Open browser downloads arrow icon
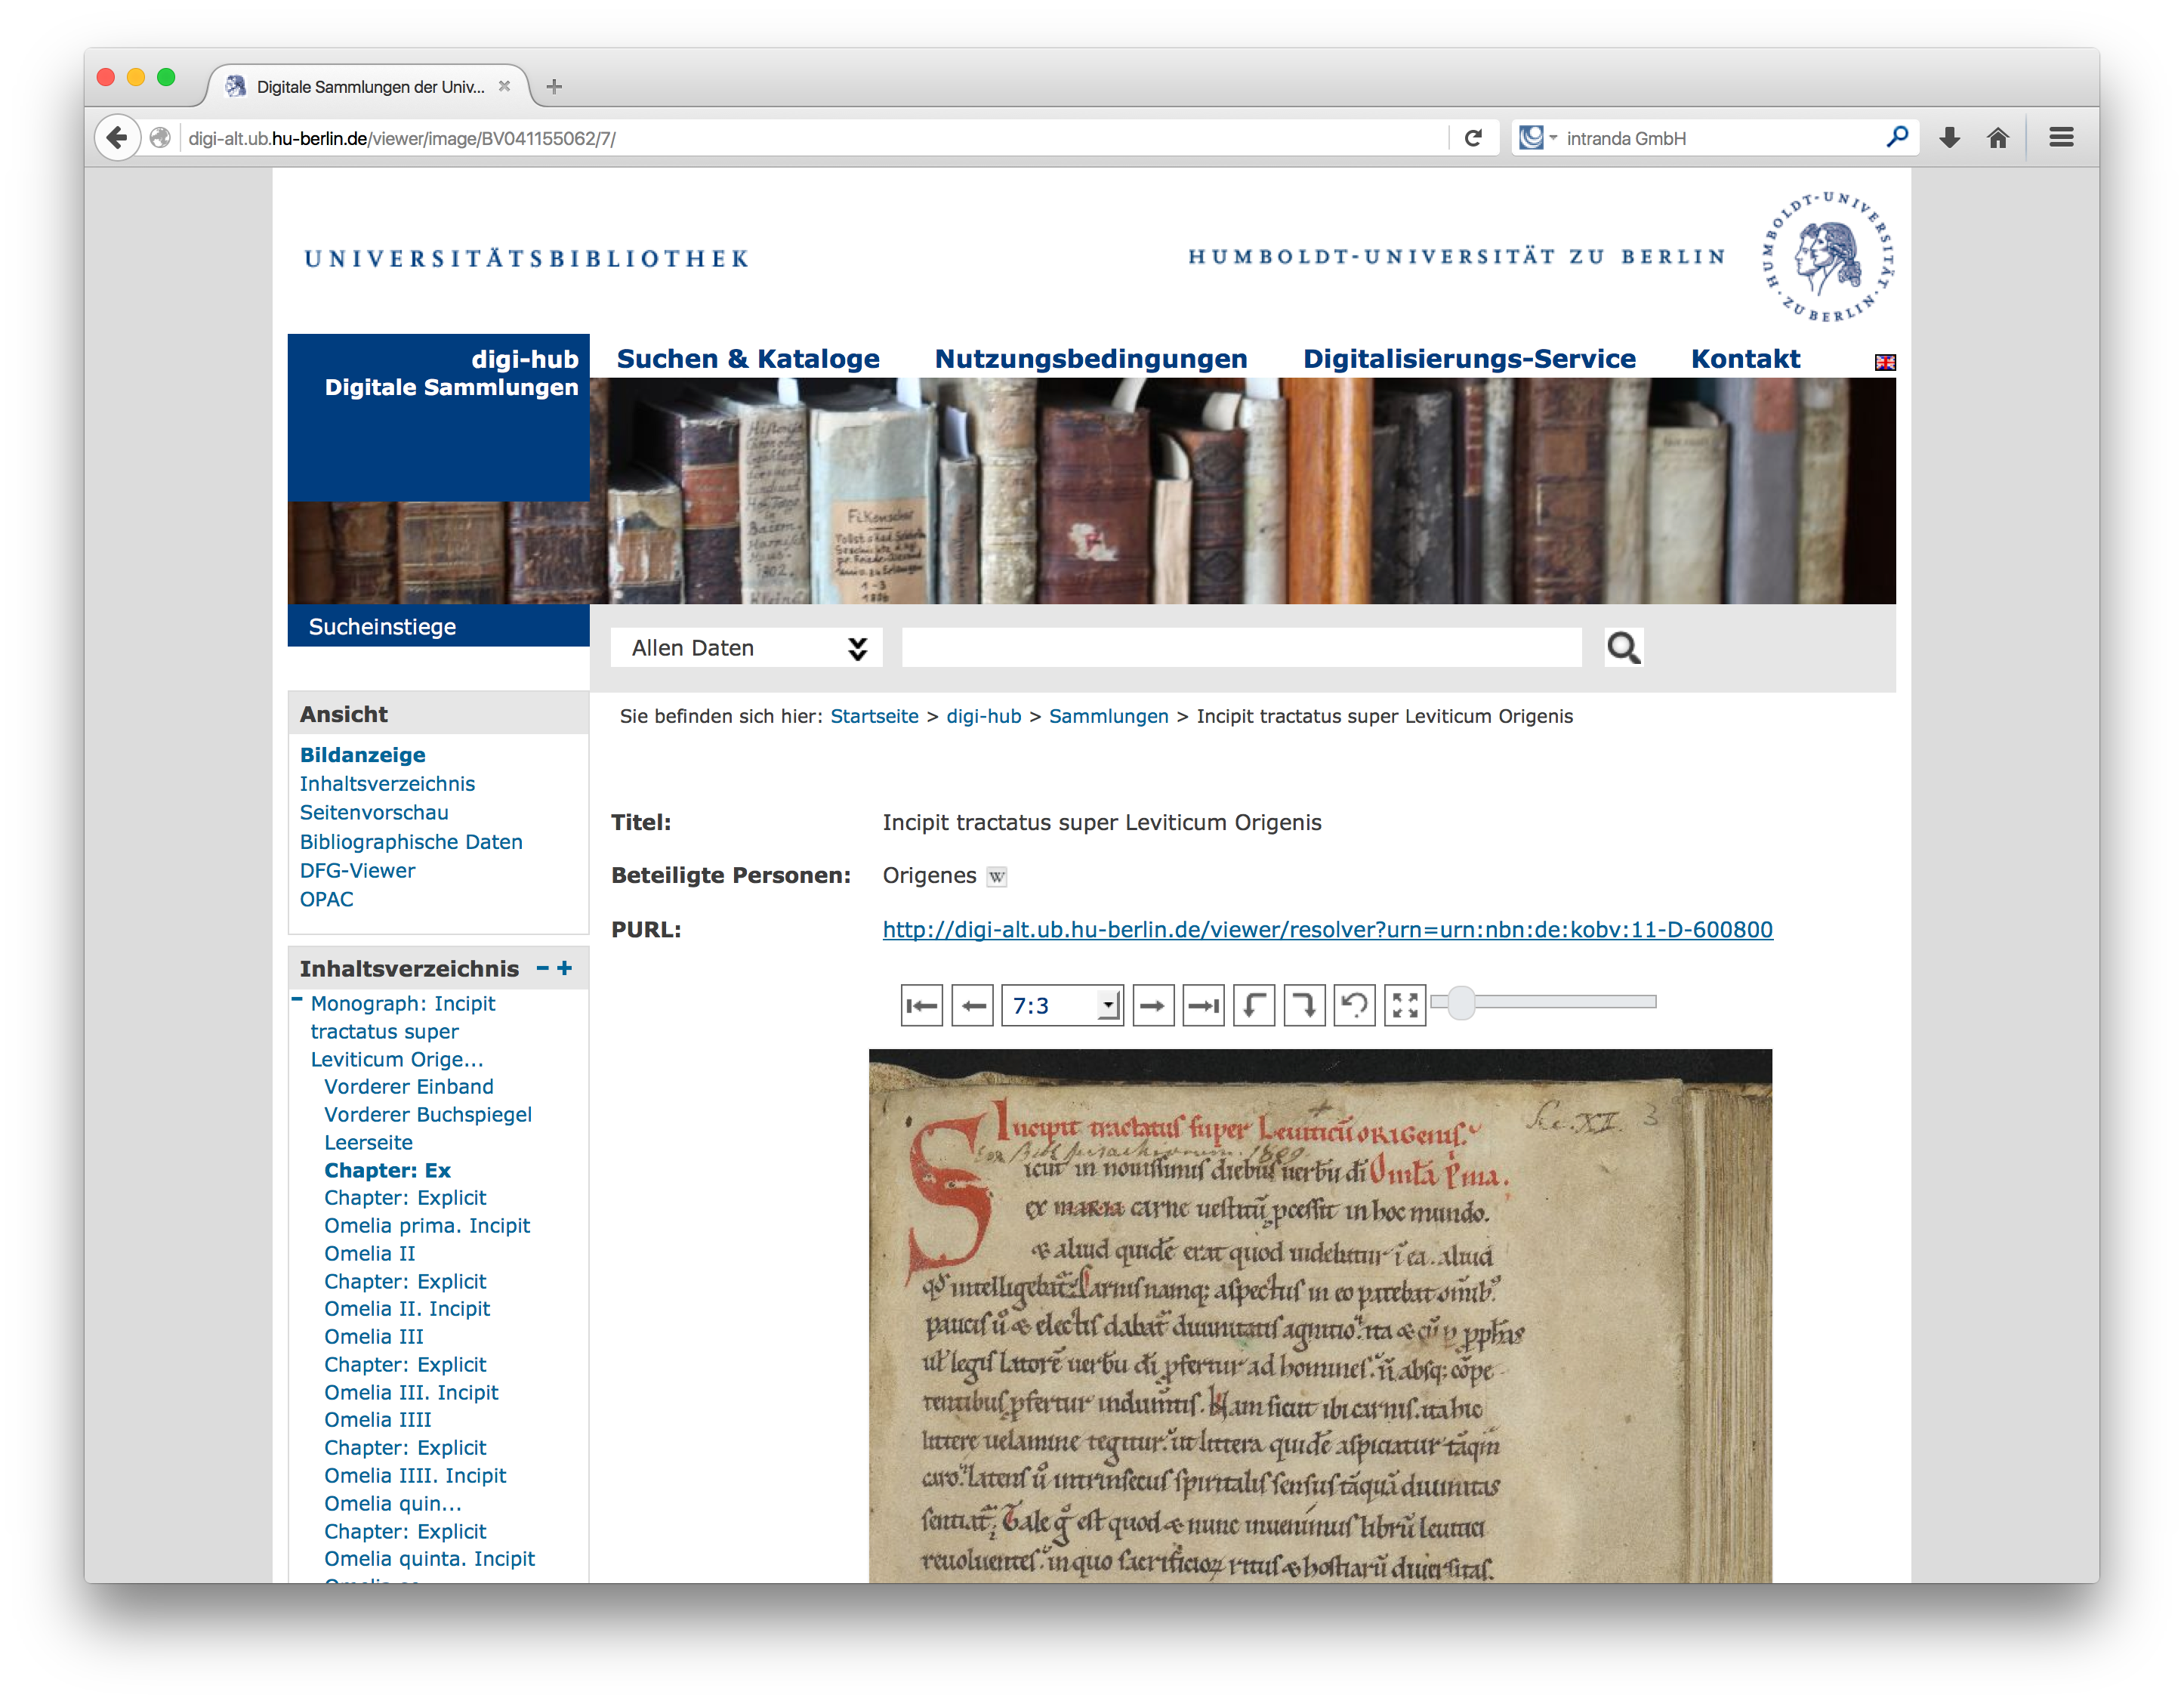Image resolution: width=2184 pixels, height=1704 pixels. pyautogui.click(x=1949, y=138)
